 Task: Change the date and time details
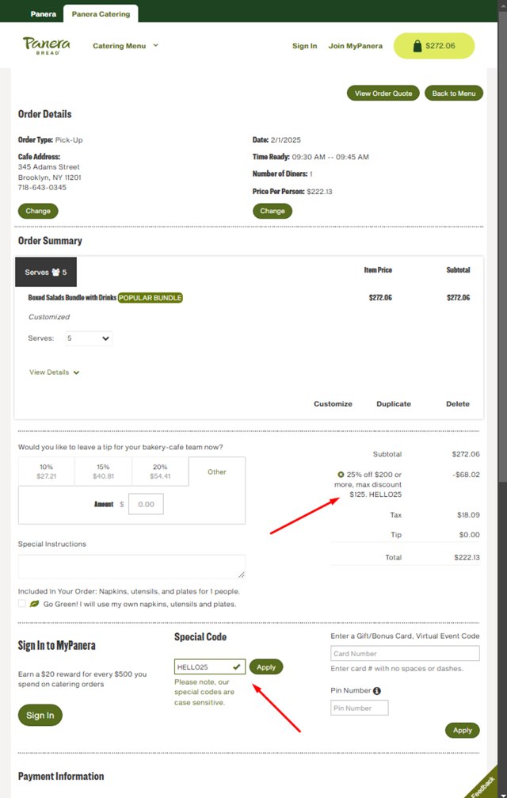click(273, 212)
